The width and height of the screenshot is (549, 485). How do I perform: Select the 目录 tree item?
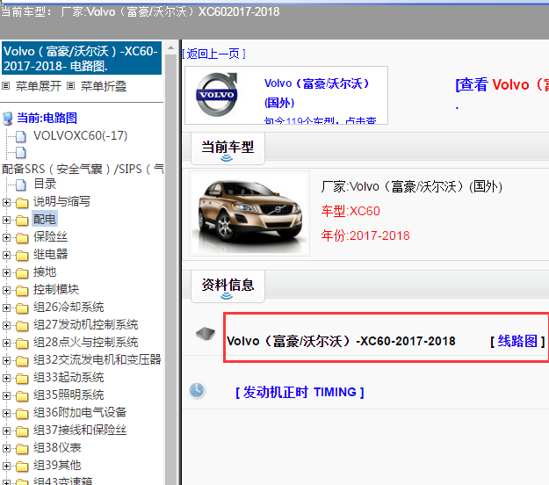click(x=45, y=184)
